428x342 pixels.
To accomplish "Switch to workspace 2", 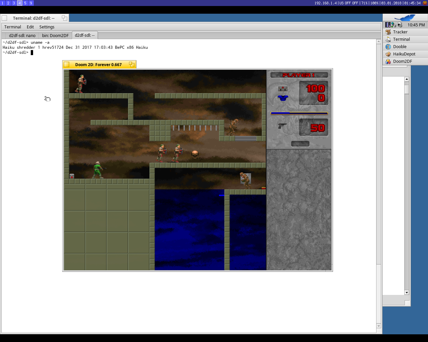I will [8, 3].
